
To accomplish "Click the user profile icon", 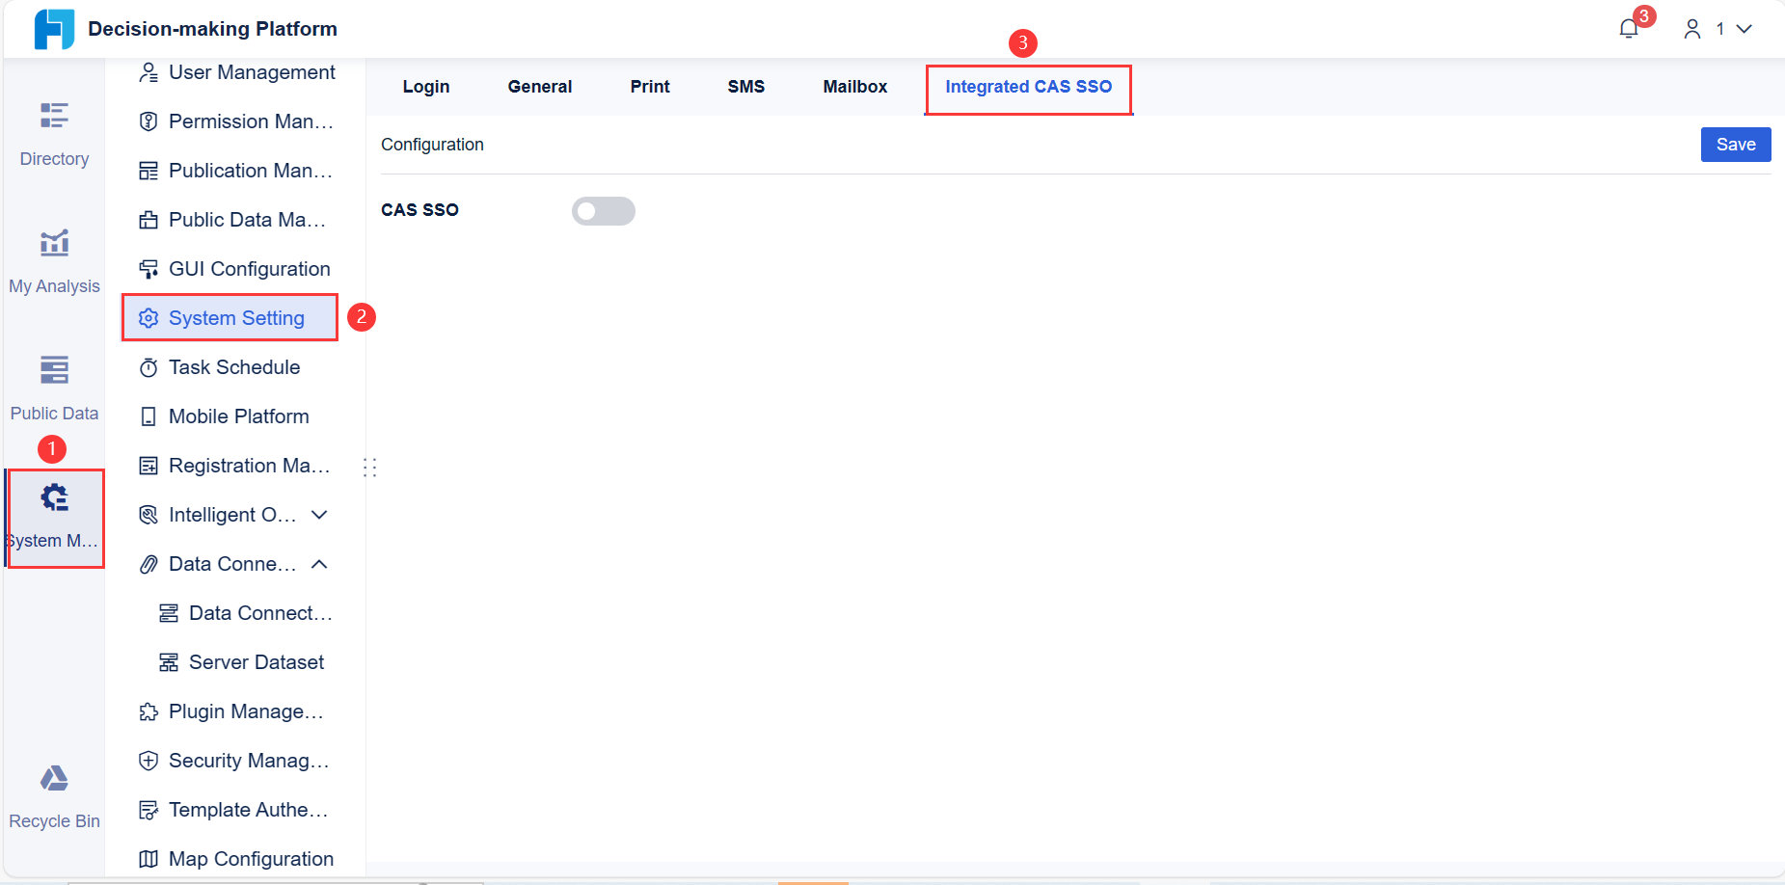I will pos(1692,29).
